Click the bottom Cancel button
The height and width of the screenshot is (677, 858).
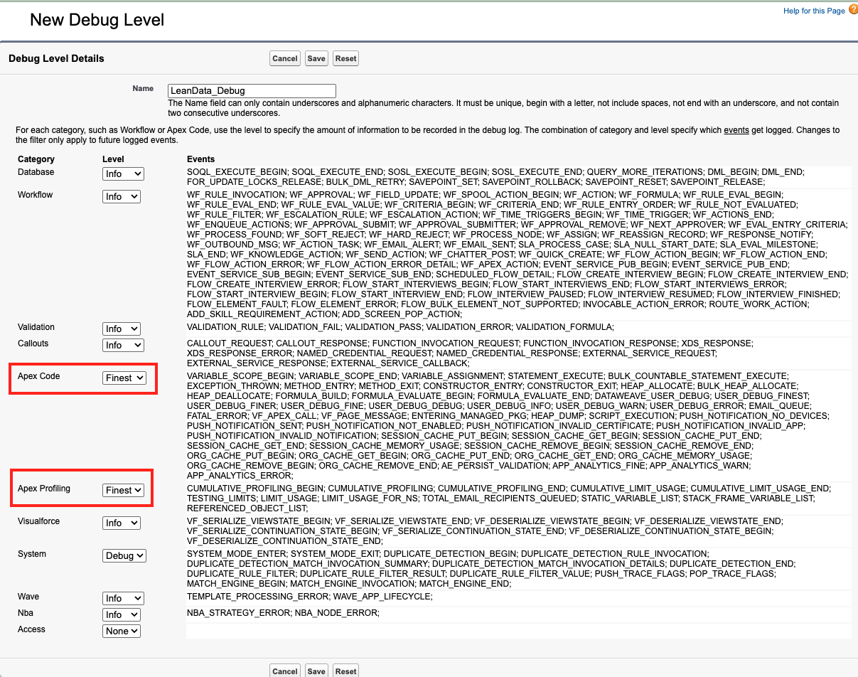pos(285,671)
